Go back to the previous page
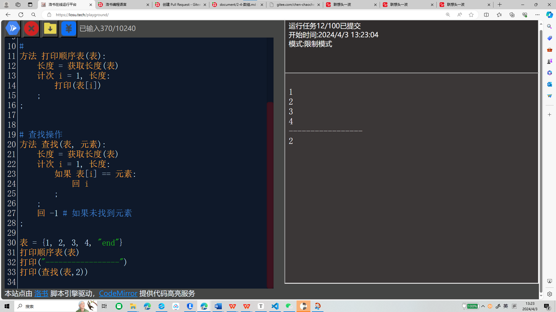This screenshot has height=312, width=556. tap(8, 15)
